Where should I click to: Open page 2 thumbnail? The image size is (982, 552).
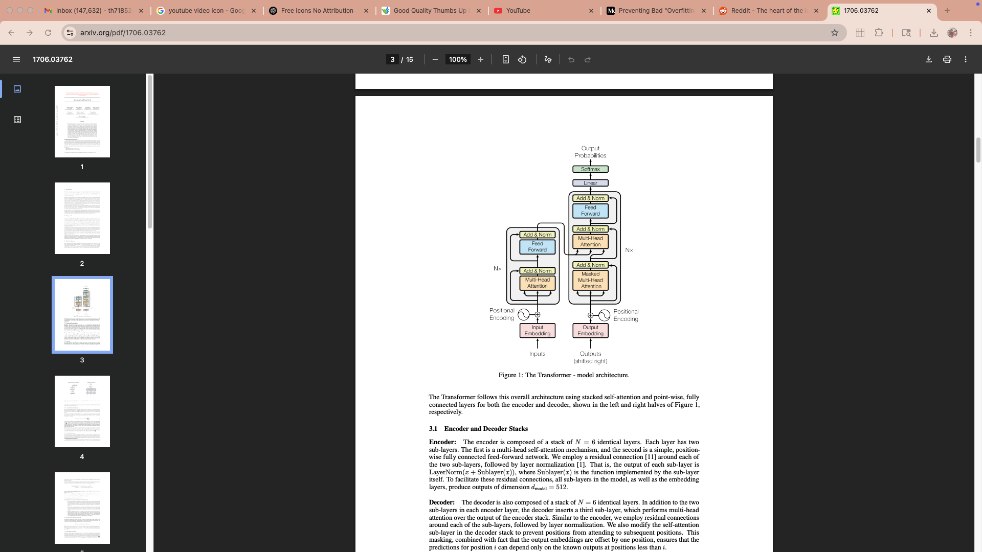pos(82,218)
